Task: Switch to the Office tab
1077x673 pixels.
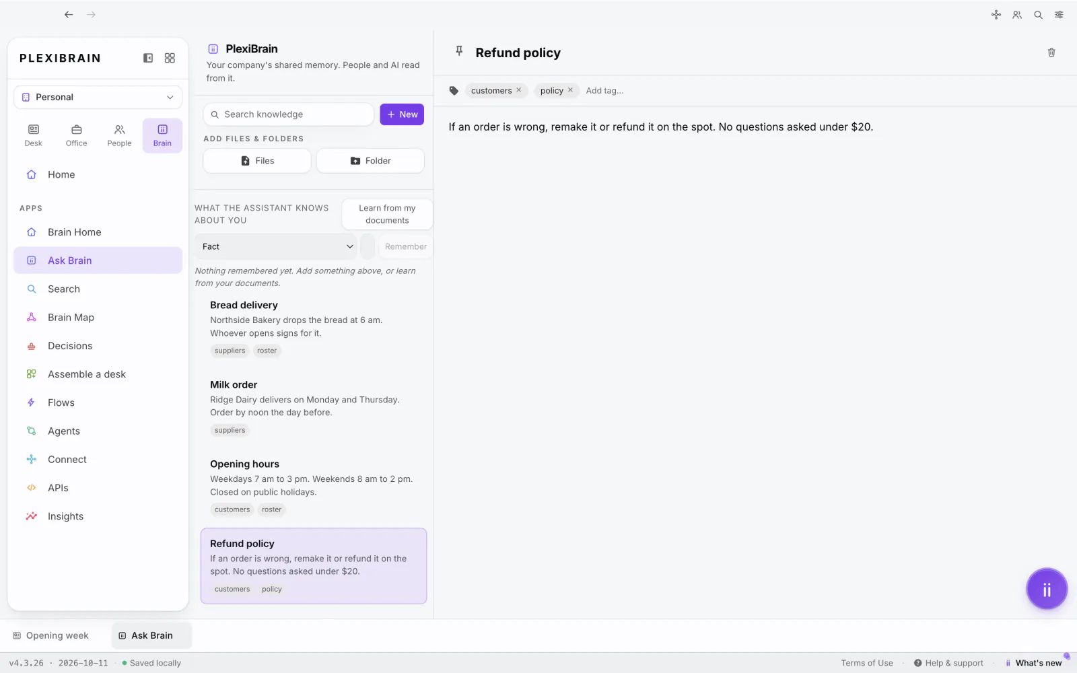Action: [77, 135]
